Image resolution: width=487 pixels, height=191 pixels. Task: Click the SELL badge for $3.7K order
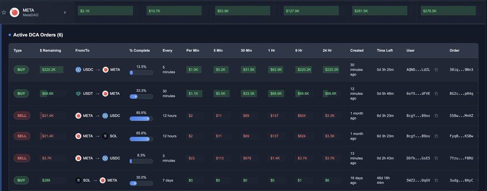point(22,158)
